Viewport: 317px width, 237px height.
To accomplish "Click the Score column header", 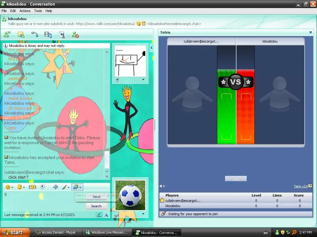I will click(x=299, y=195).
